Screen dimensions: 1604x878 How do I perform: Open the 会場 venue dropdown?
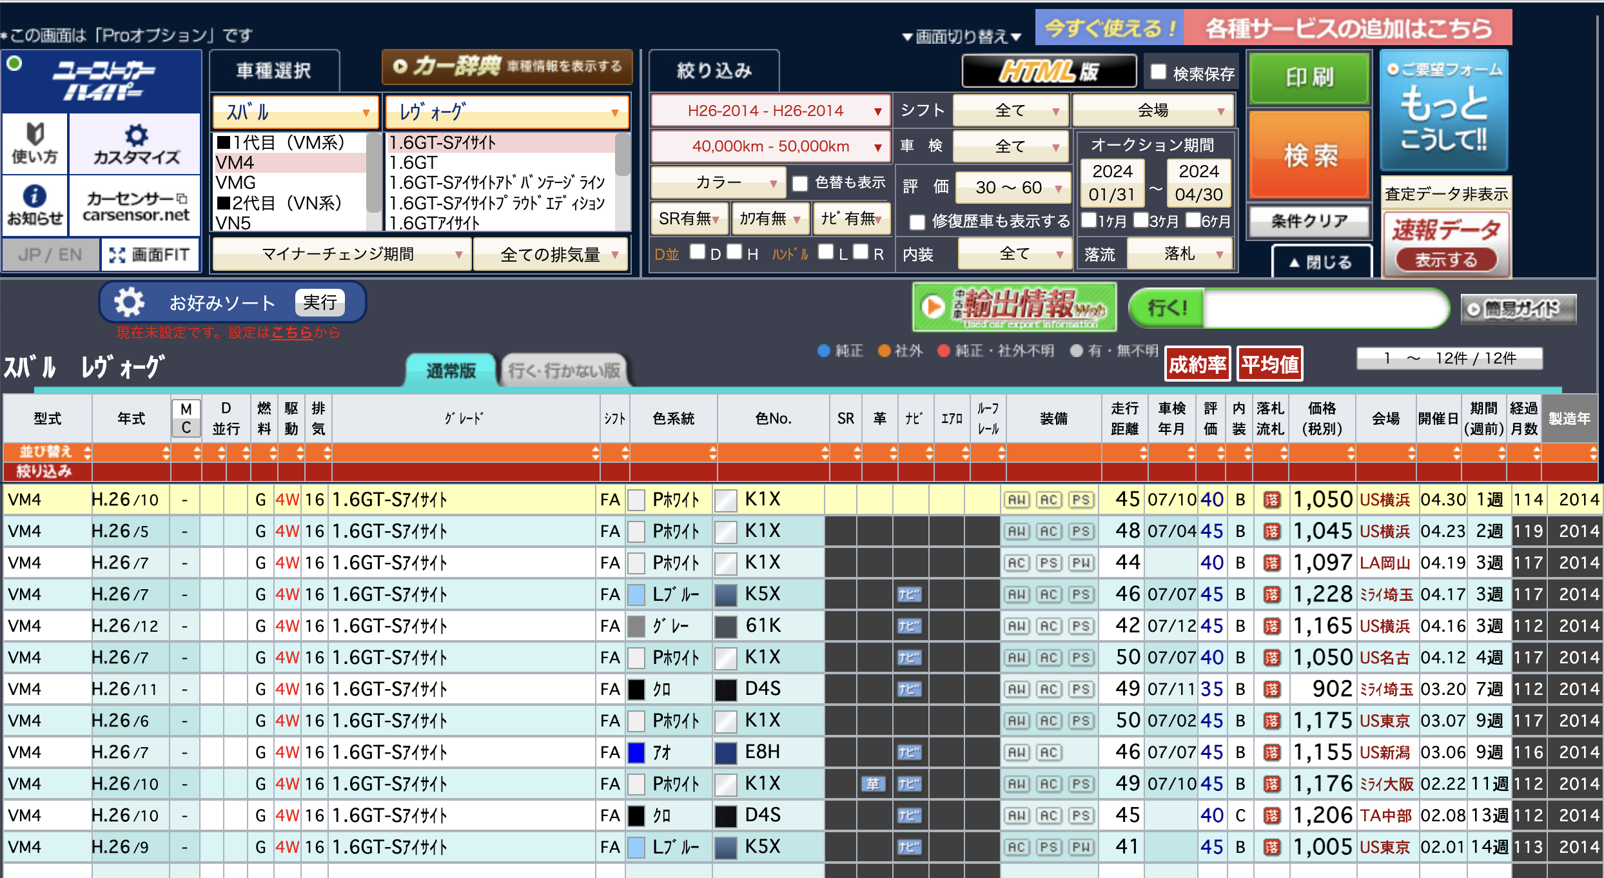coord(1153,110)
